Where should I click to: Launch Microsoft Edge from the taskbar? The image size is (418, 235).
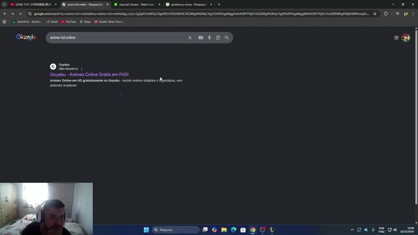233,230
